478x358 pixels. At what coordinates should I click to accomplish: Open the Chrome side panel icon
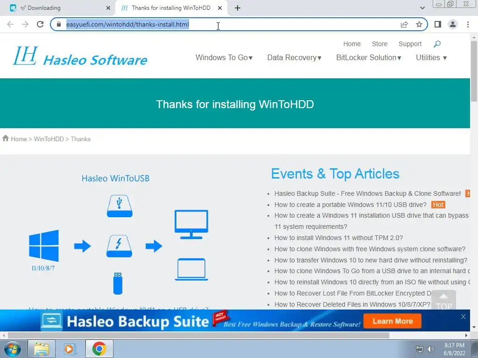click(438, 24)
